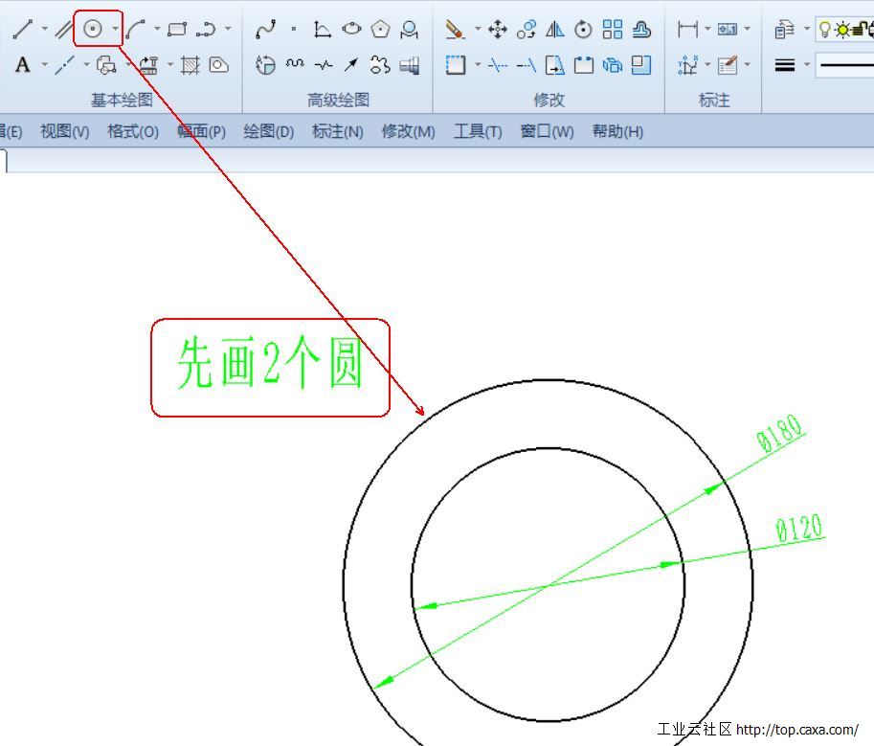Select the Trim tool
The height and width of the screenshot is (746, 874).
coord(497,65)
